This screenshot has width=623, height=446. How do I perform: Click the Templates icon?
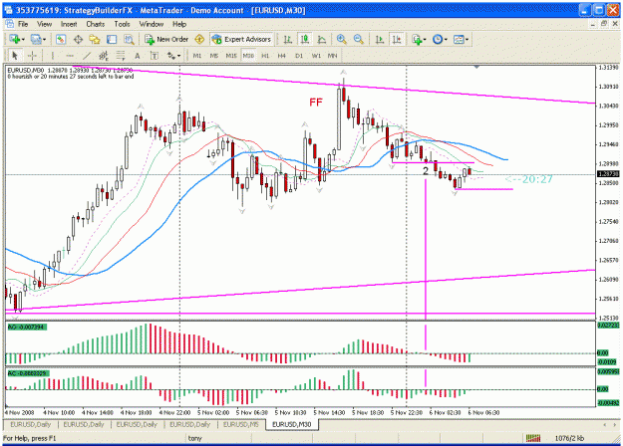(x=459, y=39)
